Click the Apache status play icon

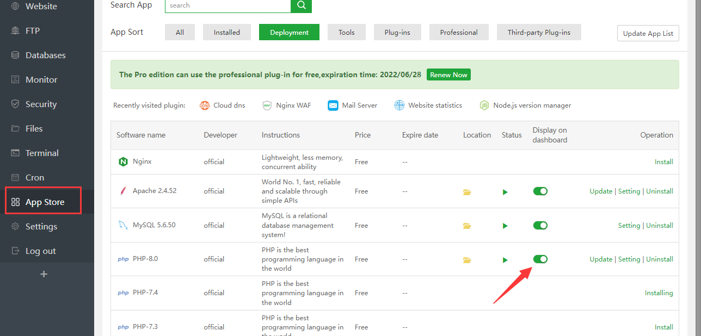coord(505,192)
